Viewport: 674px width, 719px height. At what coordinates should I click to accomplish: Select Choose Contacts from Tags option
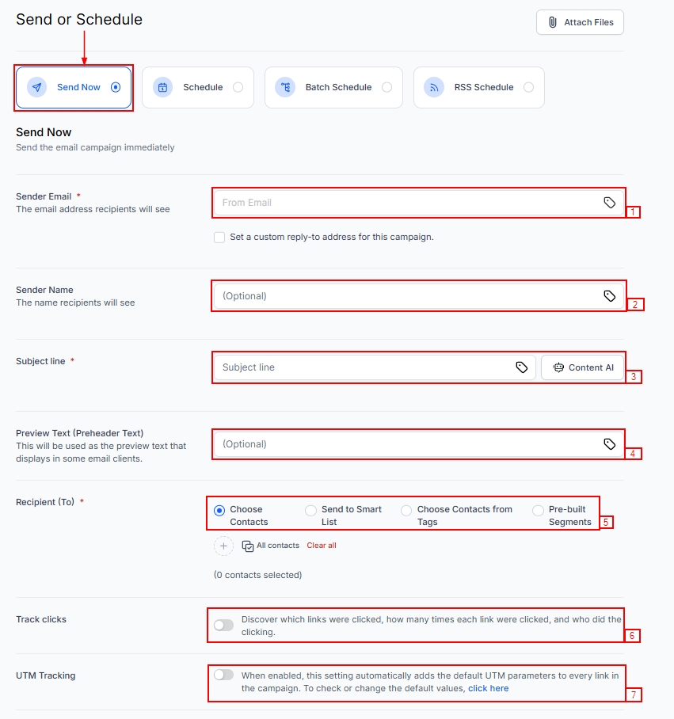click(x=406, y=511)
